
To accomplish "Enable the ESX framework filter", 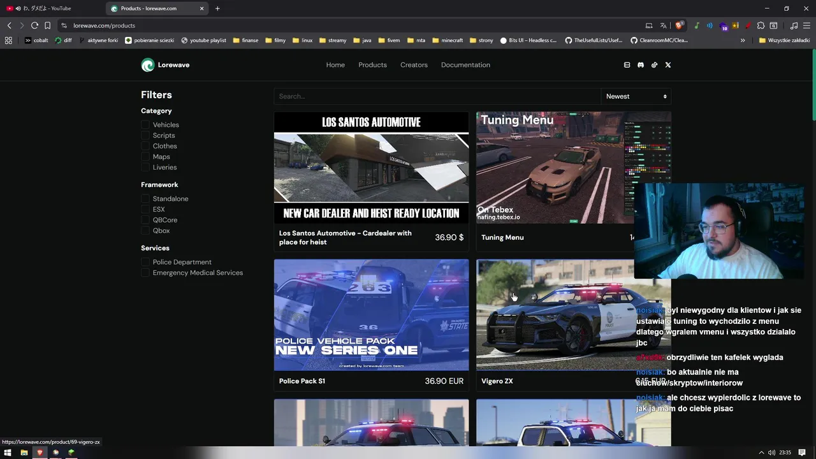I will click(145, 209).
